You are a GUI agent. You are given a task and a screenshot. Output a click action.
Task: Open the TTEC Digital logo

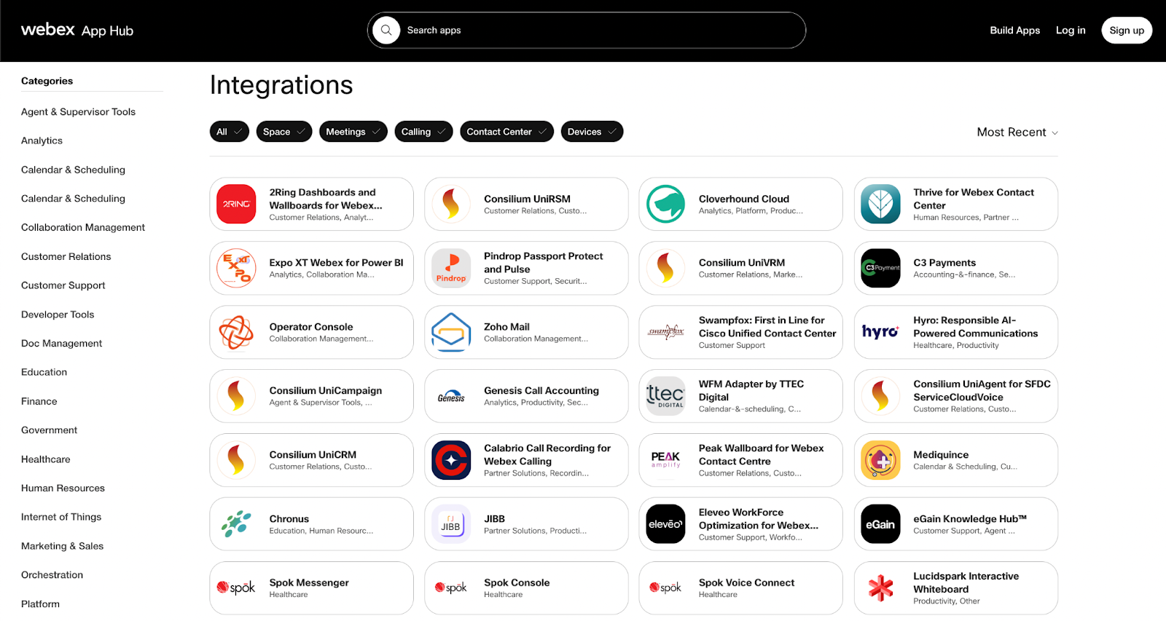665,396
